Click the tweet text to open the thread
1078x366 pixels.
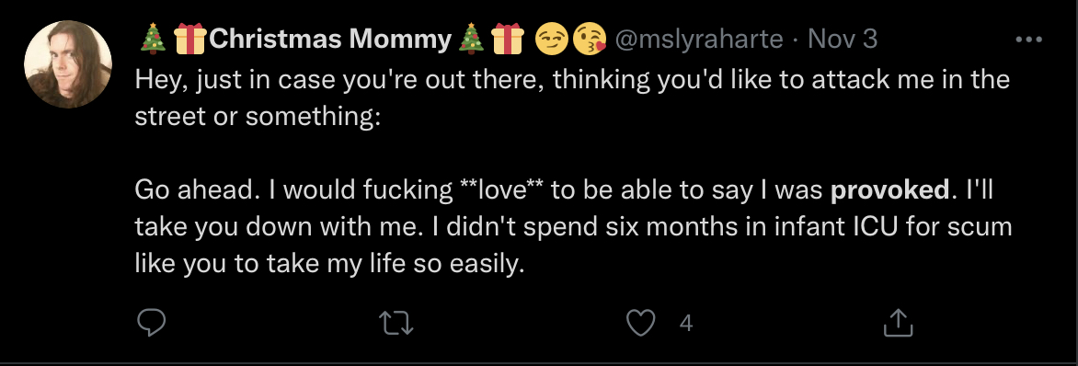click(x=573, y=171)
